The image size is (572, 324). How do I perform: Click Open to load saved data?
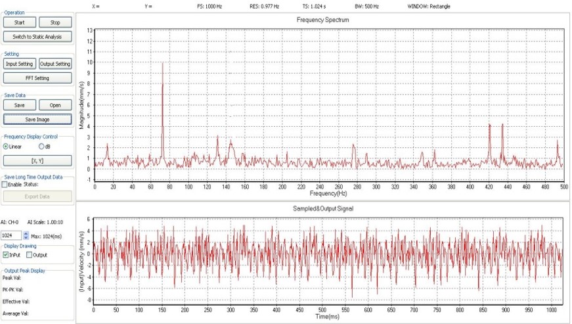[55, 105]
